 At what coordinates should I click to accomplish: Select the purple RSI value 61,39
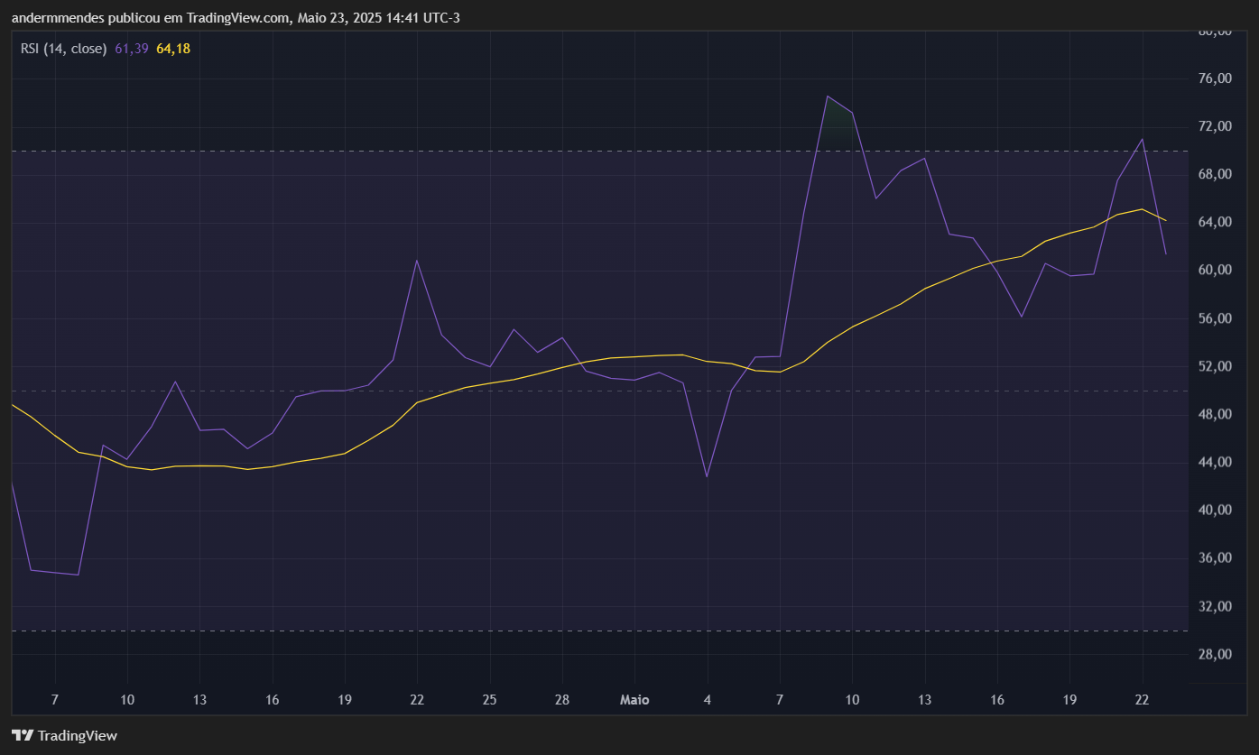click(132, 49)
